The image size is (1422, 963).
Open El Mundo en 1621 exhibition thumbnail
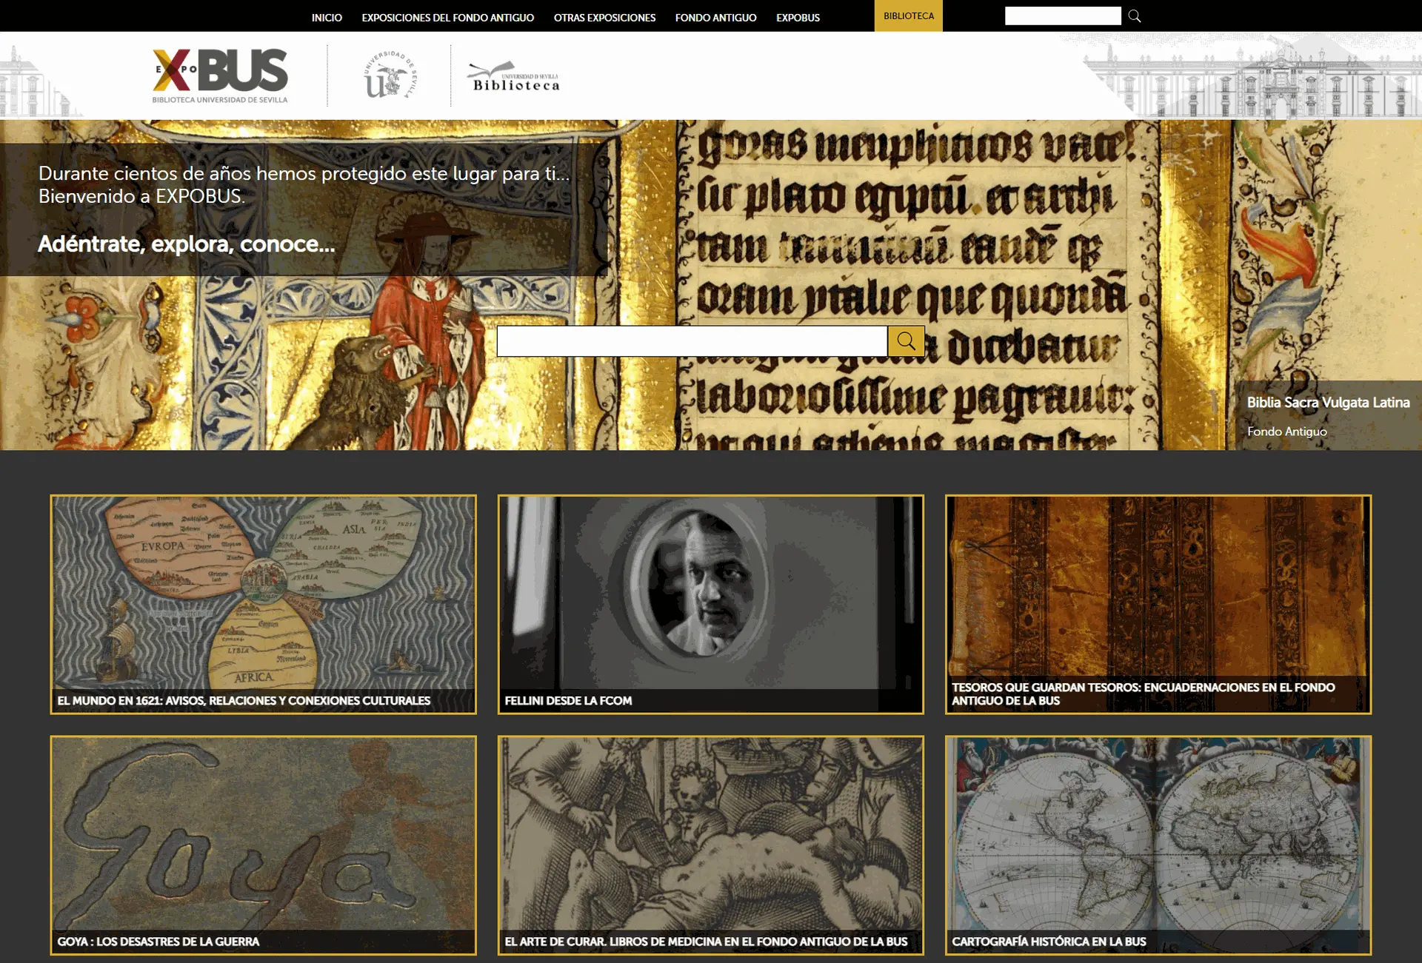(263, 604)
